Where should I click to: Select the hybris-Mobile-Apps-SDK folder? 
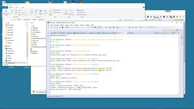point(39,38)
